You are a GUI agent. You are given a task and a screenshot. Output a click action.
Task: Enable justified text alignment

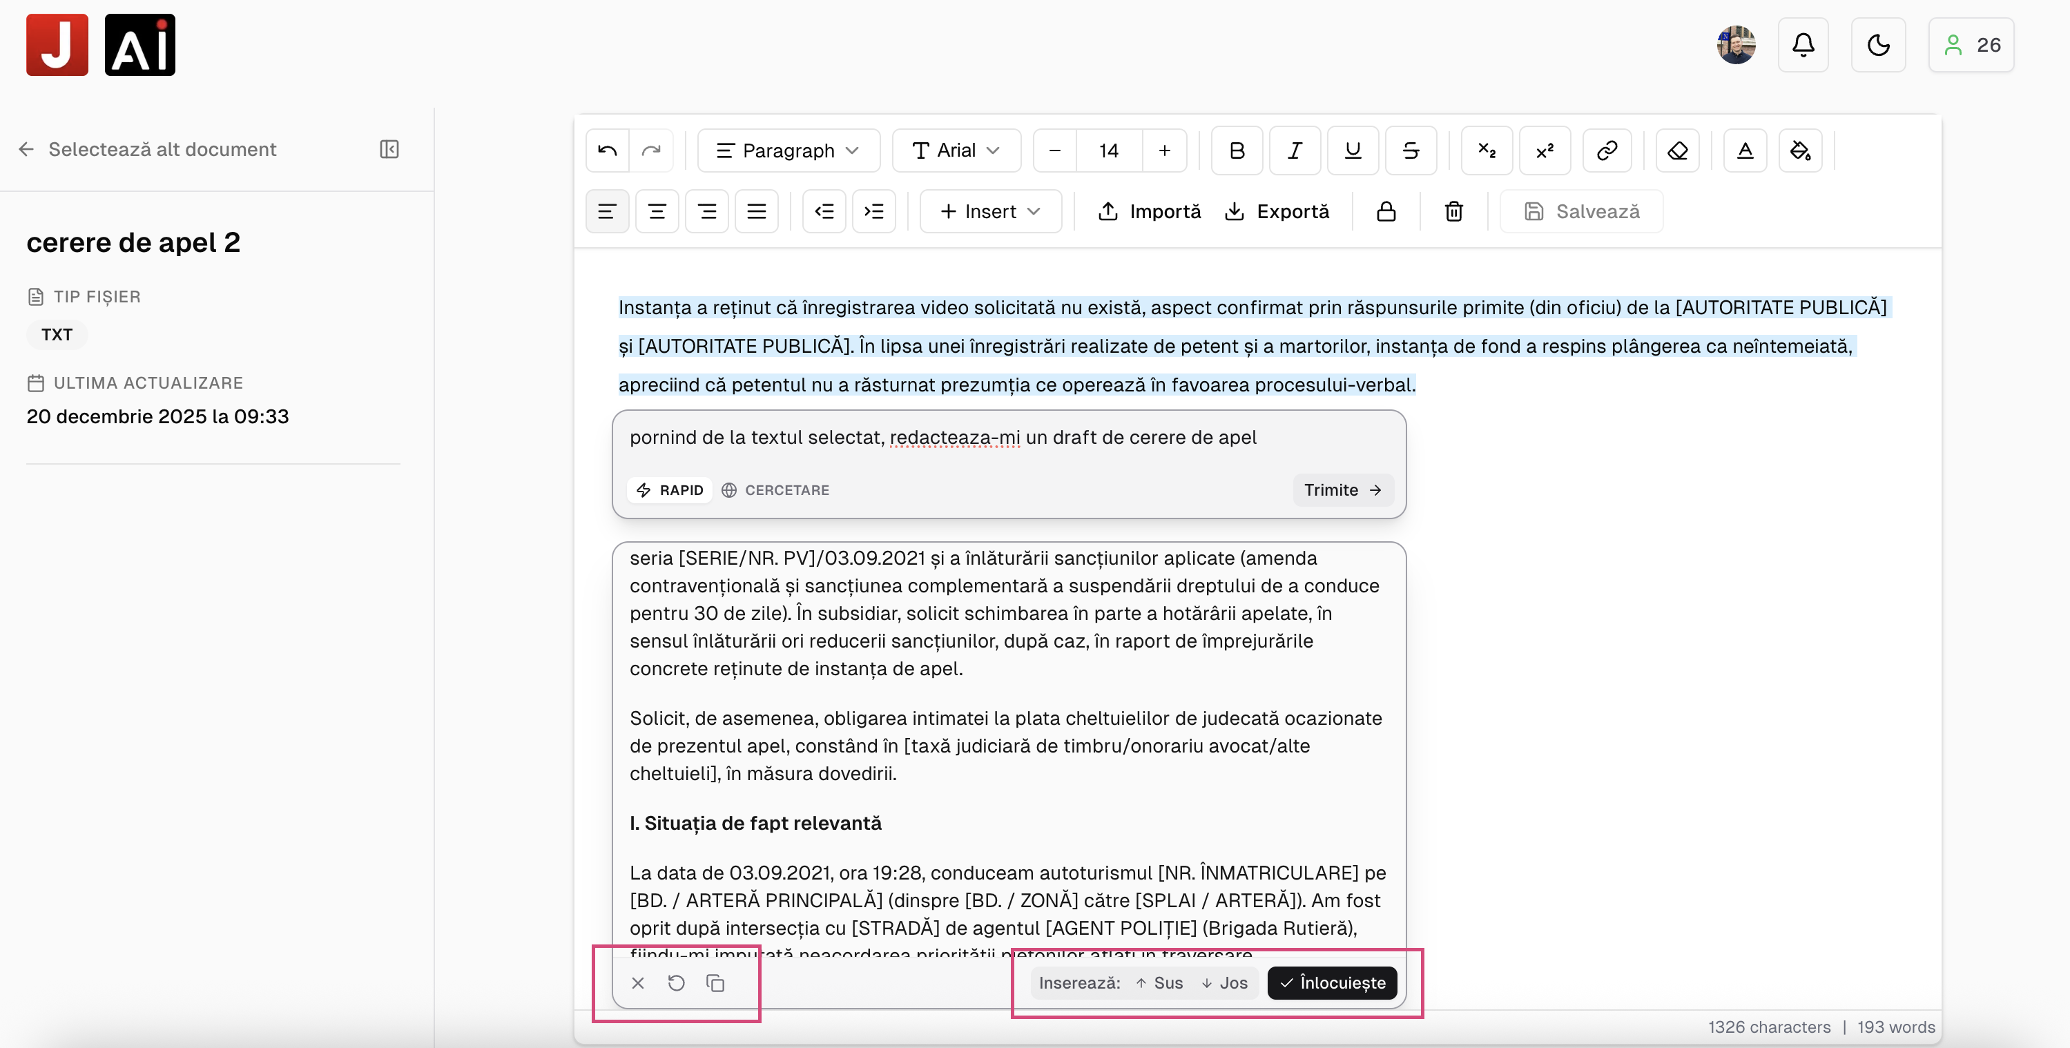tap(756, 211)
